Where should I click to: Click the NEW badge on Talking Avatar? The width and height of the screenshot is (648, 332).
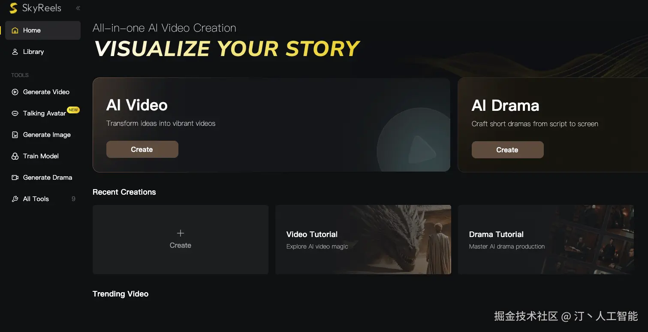point(73,110)
